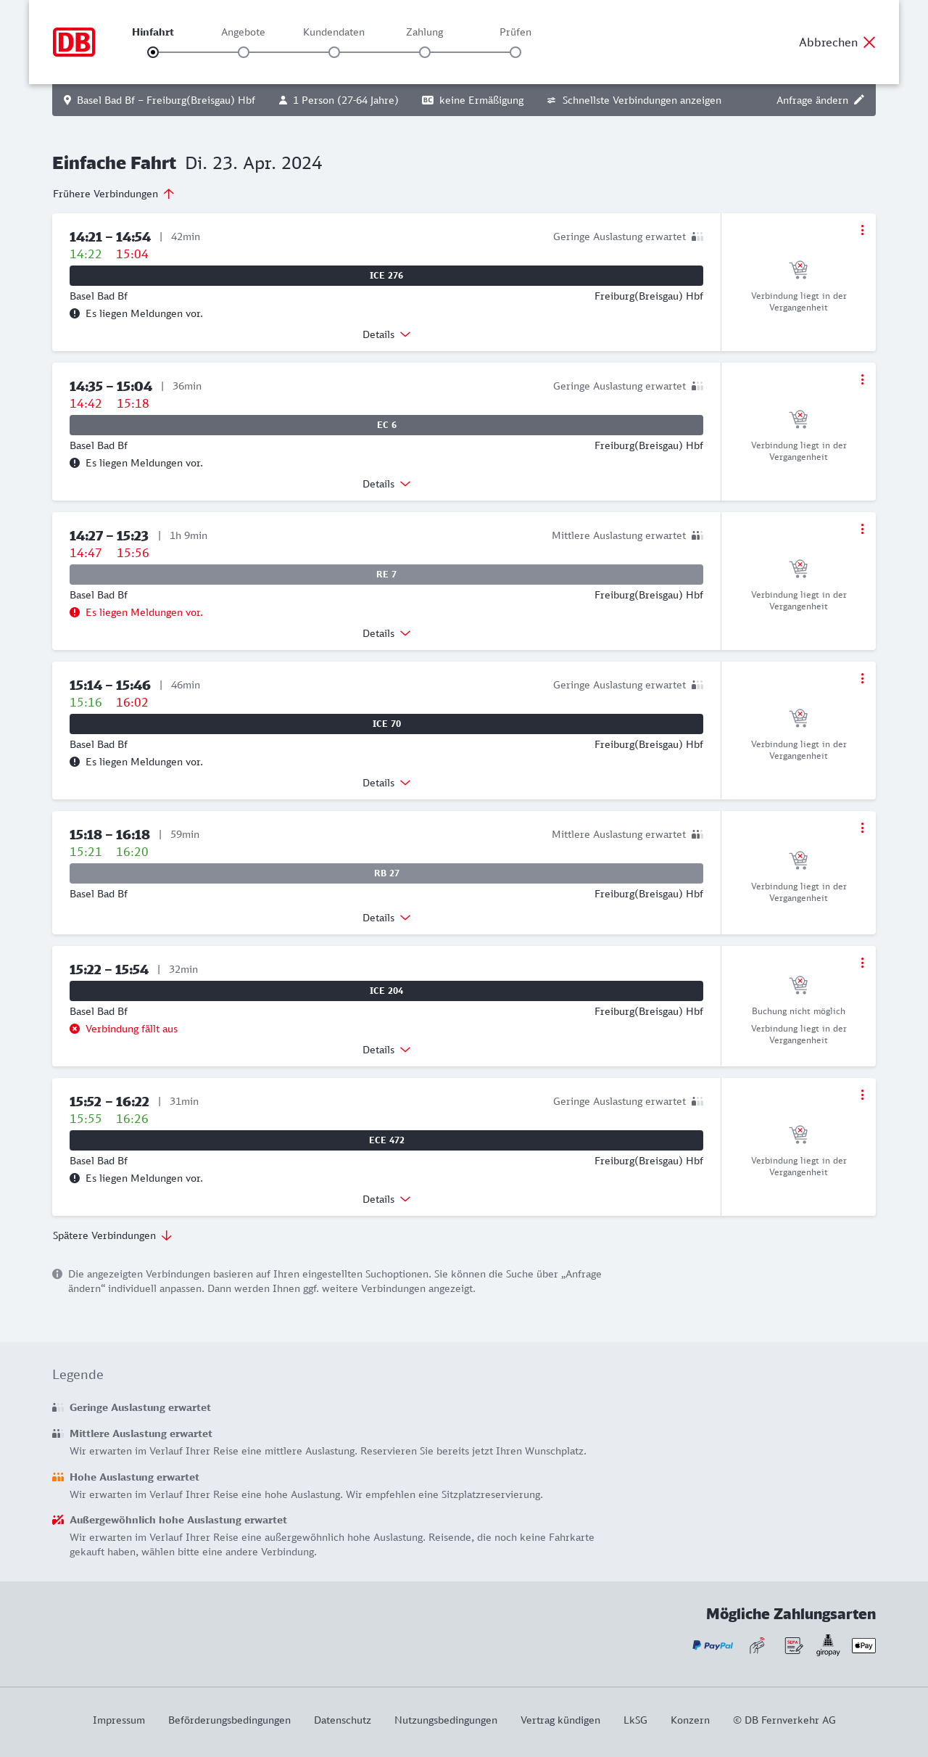Click the occupancy icon for ICE 70
The width and height of the screenshot is (928, 1757).
(x=697, y=685)
